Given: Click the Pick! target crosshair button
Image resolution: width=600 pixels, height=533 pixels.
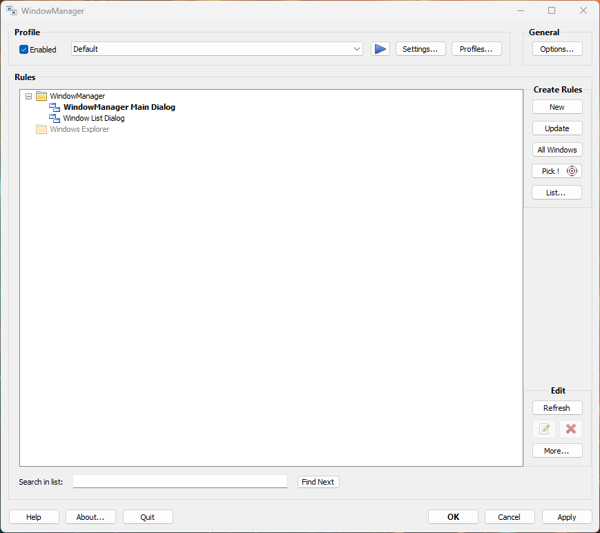Looking at the screenshot, I should coord(557,171).
